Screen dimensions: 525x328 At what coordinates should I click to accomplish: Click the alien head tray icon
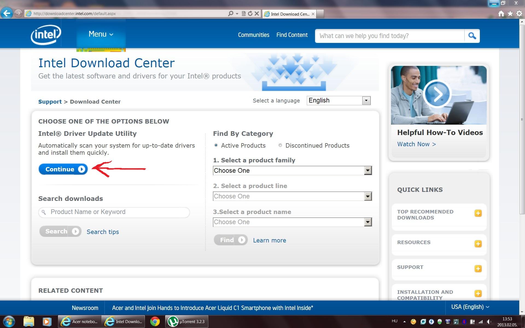click(x=439, y=322)
